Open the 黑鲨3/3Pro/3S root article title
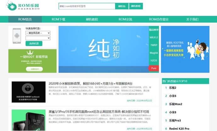The height and width of the screenshot is (131, 217). 99,112
